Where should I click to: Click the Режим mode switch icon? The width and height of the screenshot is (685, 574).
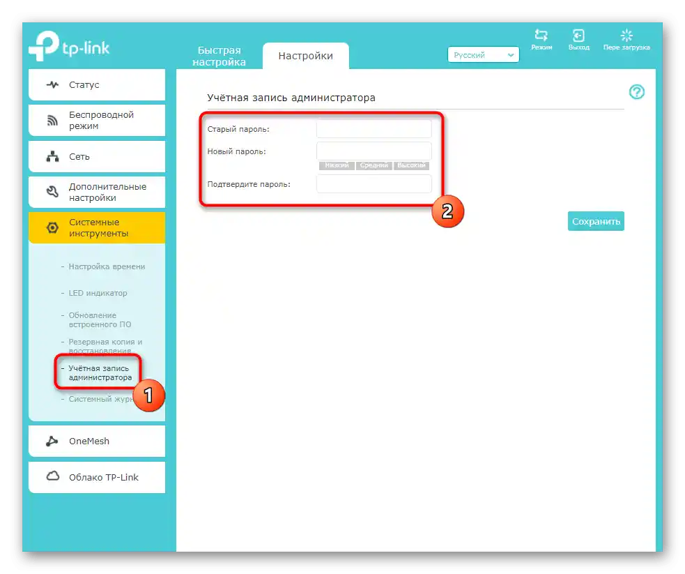click(x=541, y=35)
